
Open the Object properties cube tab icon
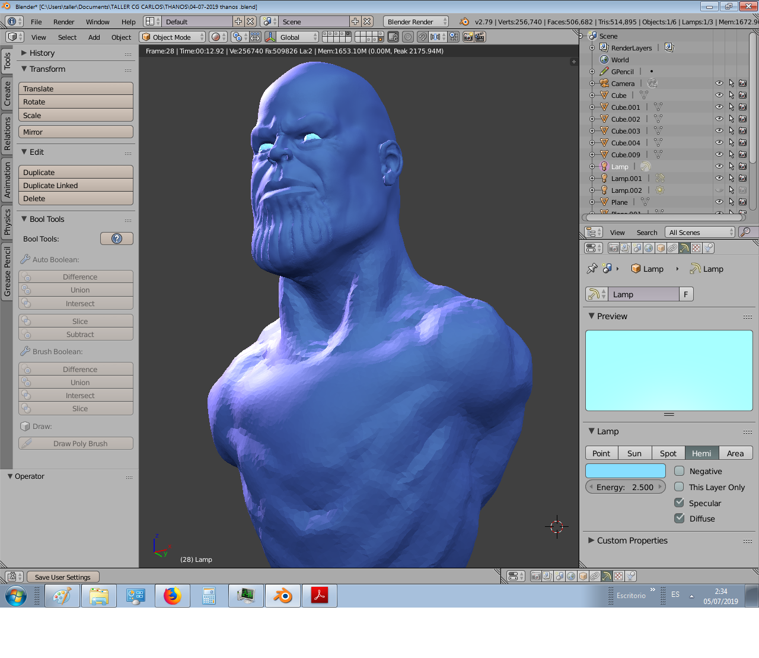point(661,248)
